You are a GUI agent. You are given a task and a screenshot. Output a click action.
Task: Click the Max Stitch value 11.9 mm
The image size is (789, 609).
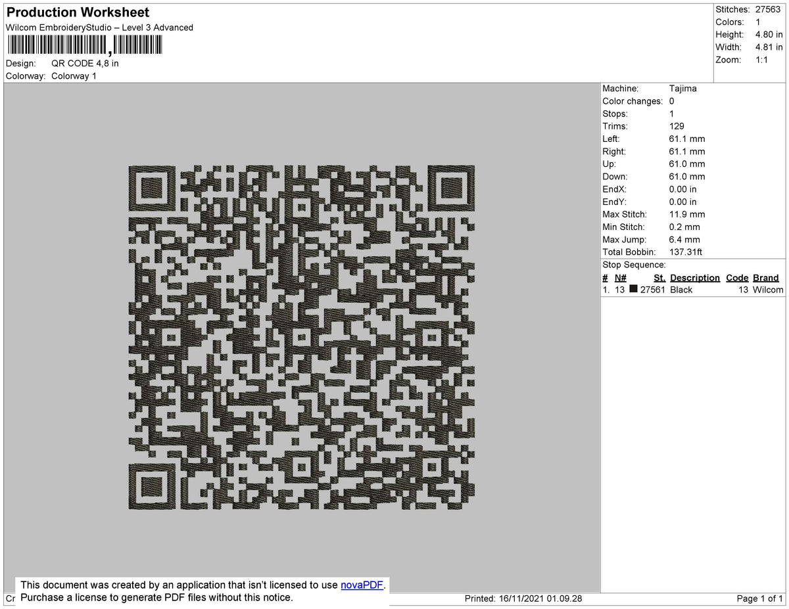coord(686,214)
